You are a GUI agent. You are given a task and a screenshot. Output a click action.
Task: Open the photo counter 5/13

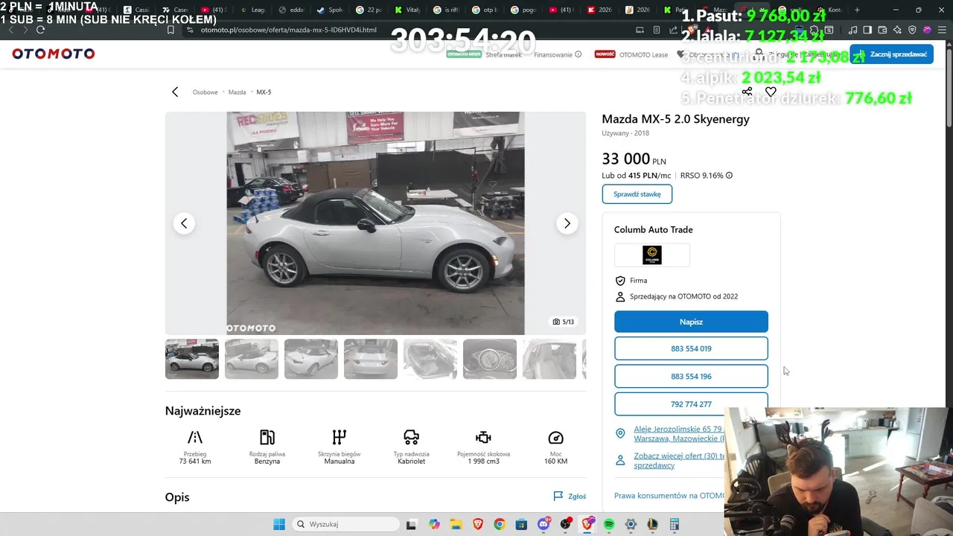click(x=564, y=322)
